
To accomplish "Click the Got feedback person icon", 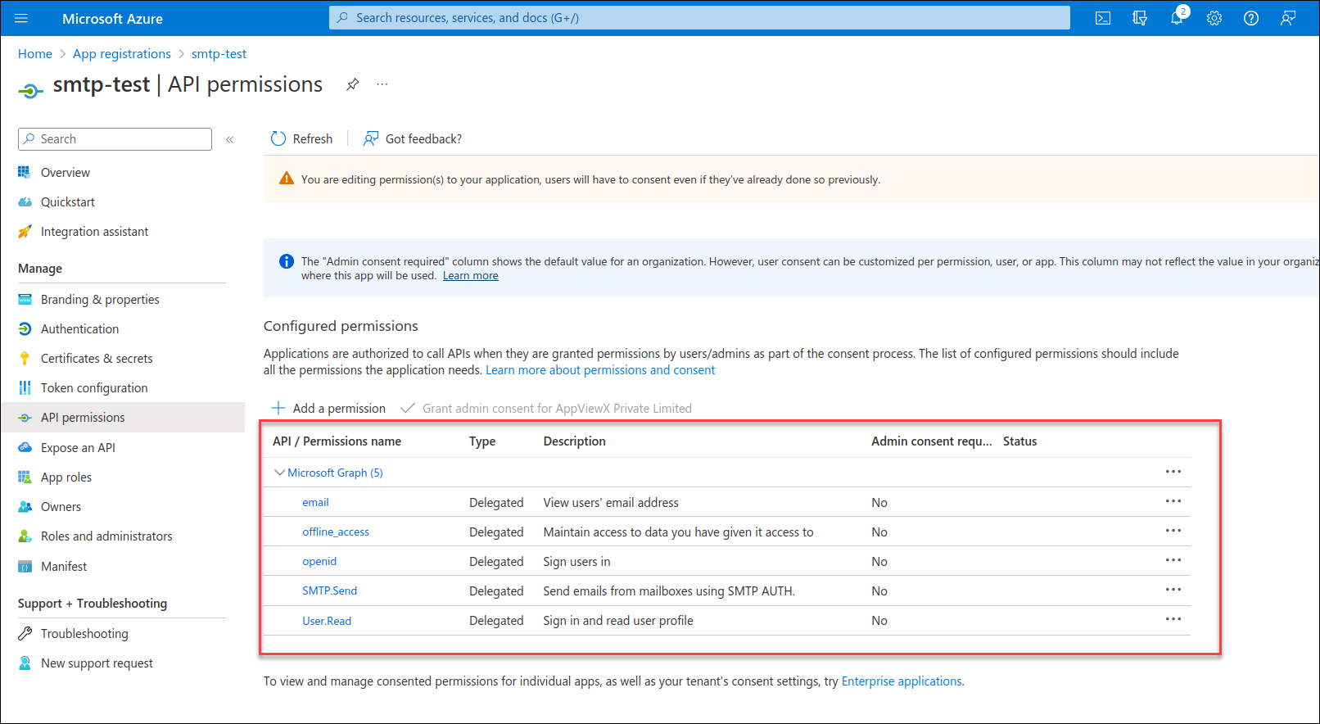I will pyautogui.click(x=371, y=138).
